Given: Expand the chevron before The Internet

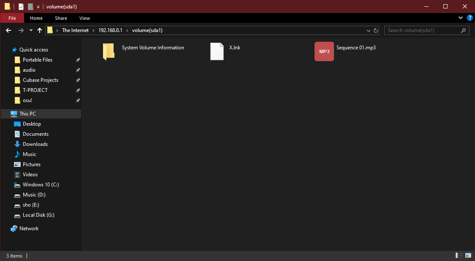Looking at the screenshot, I should coord(57,30).
